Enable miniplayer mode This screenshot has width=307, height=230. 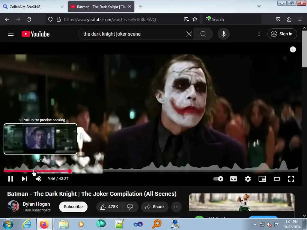click(x=262, y=179)
